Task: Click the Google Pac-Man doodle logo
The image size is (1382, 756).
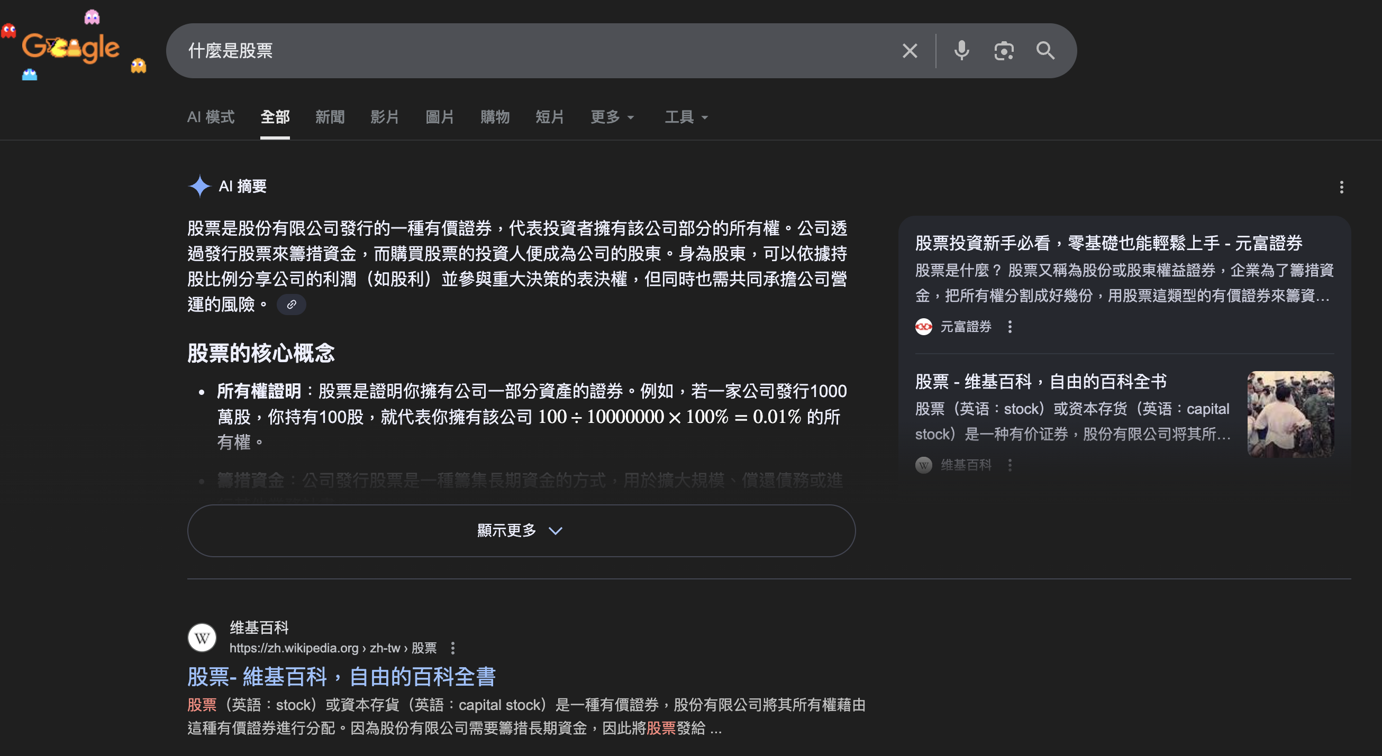Action: (x=71, y=48)
